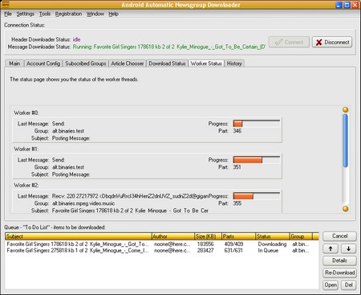Click the Re-Download button
361x295 pixels.
click(339, 272)
